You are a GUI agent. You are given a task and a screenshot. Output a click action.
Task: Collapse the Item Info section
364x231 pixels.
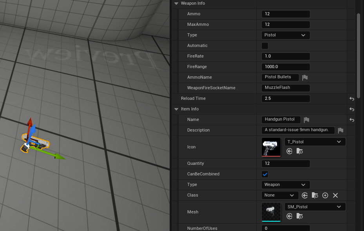(x=176, y=109)
